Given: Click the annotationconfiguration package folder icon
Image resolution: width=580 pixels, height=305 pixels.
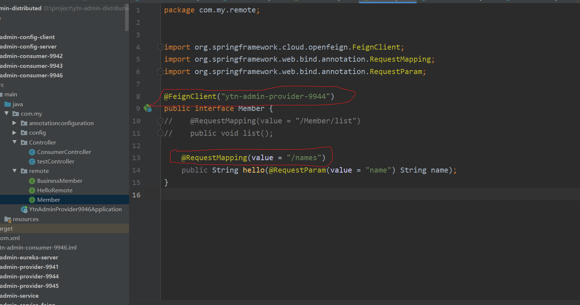Looking at the screenshot, I should click(24, 123).
